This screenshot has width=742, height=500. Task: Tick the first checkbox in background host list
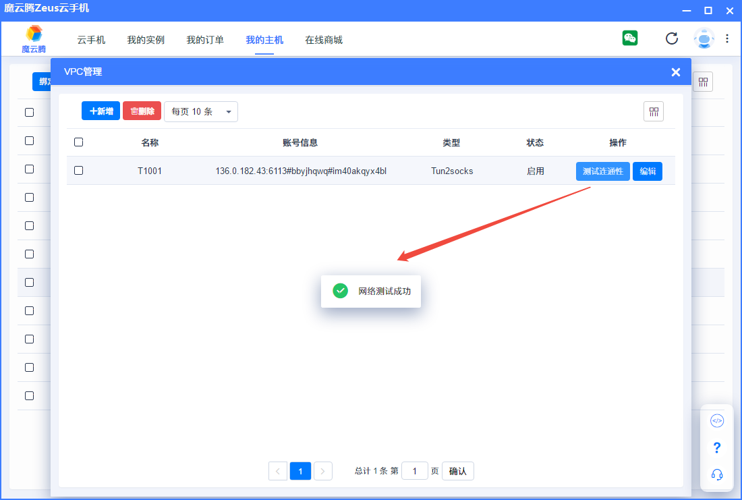pyautogui.click(x=29, y=113)
